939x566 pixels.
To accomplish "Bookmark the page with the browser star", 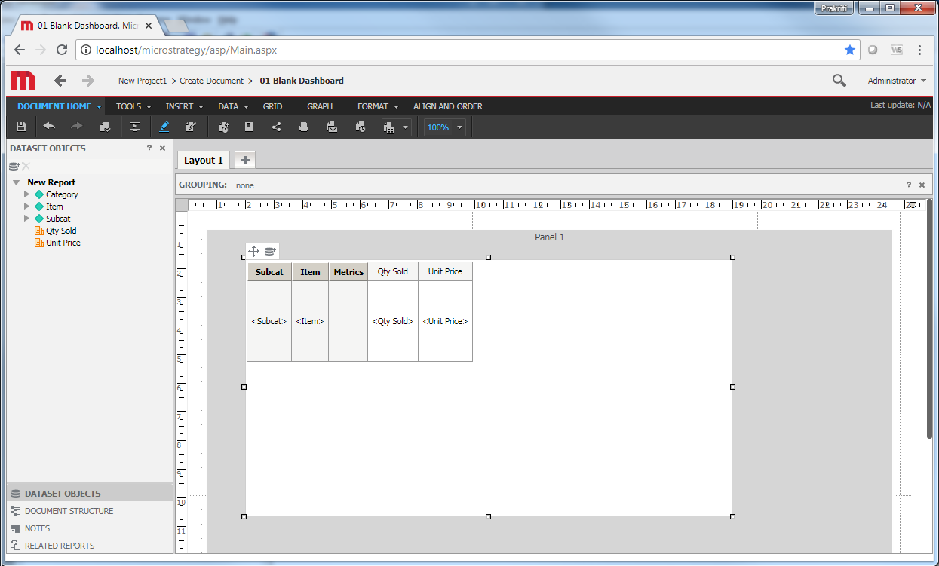I will [x=850, y=50].
